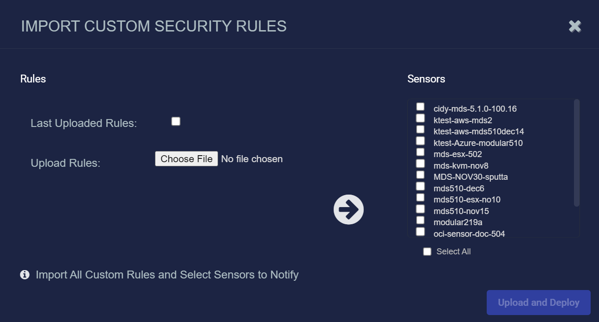Click the X close icon
599x322 pixels.
574,26
